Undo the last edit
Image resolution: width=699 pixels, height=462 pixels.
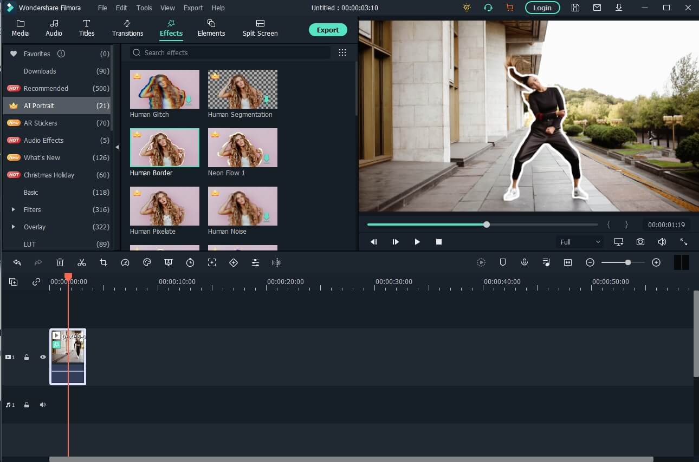[x=17, y=262]
